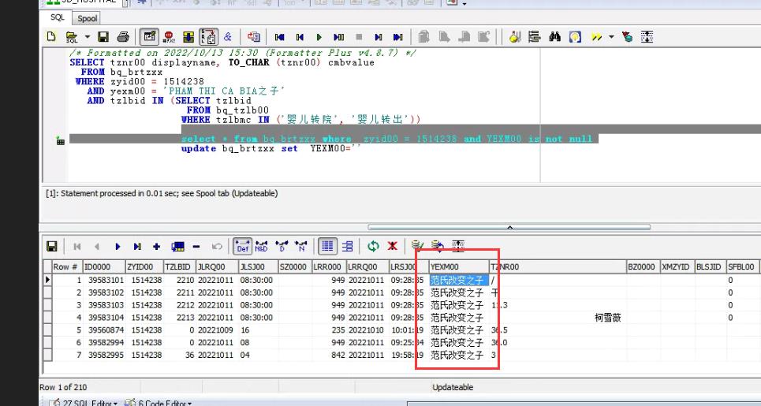Click the duplicate row grid icon

[x=177, y=247]
